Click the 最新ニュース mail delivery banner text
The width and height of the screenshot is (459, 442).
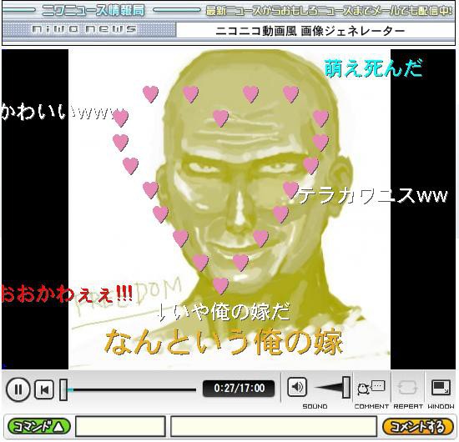(329, 11)
